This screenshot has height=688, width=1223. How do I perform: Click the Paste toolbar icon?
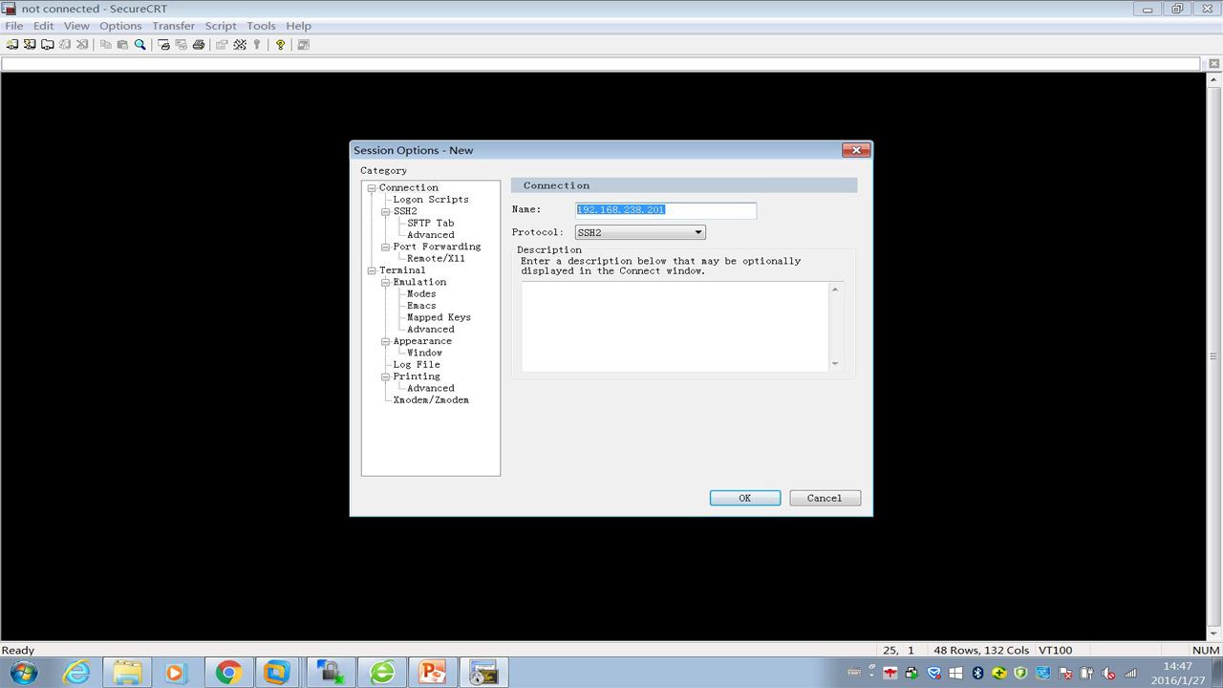tap(122, 44)
